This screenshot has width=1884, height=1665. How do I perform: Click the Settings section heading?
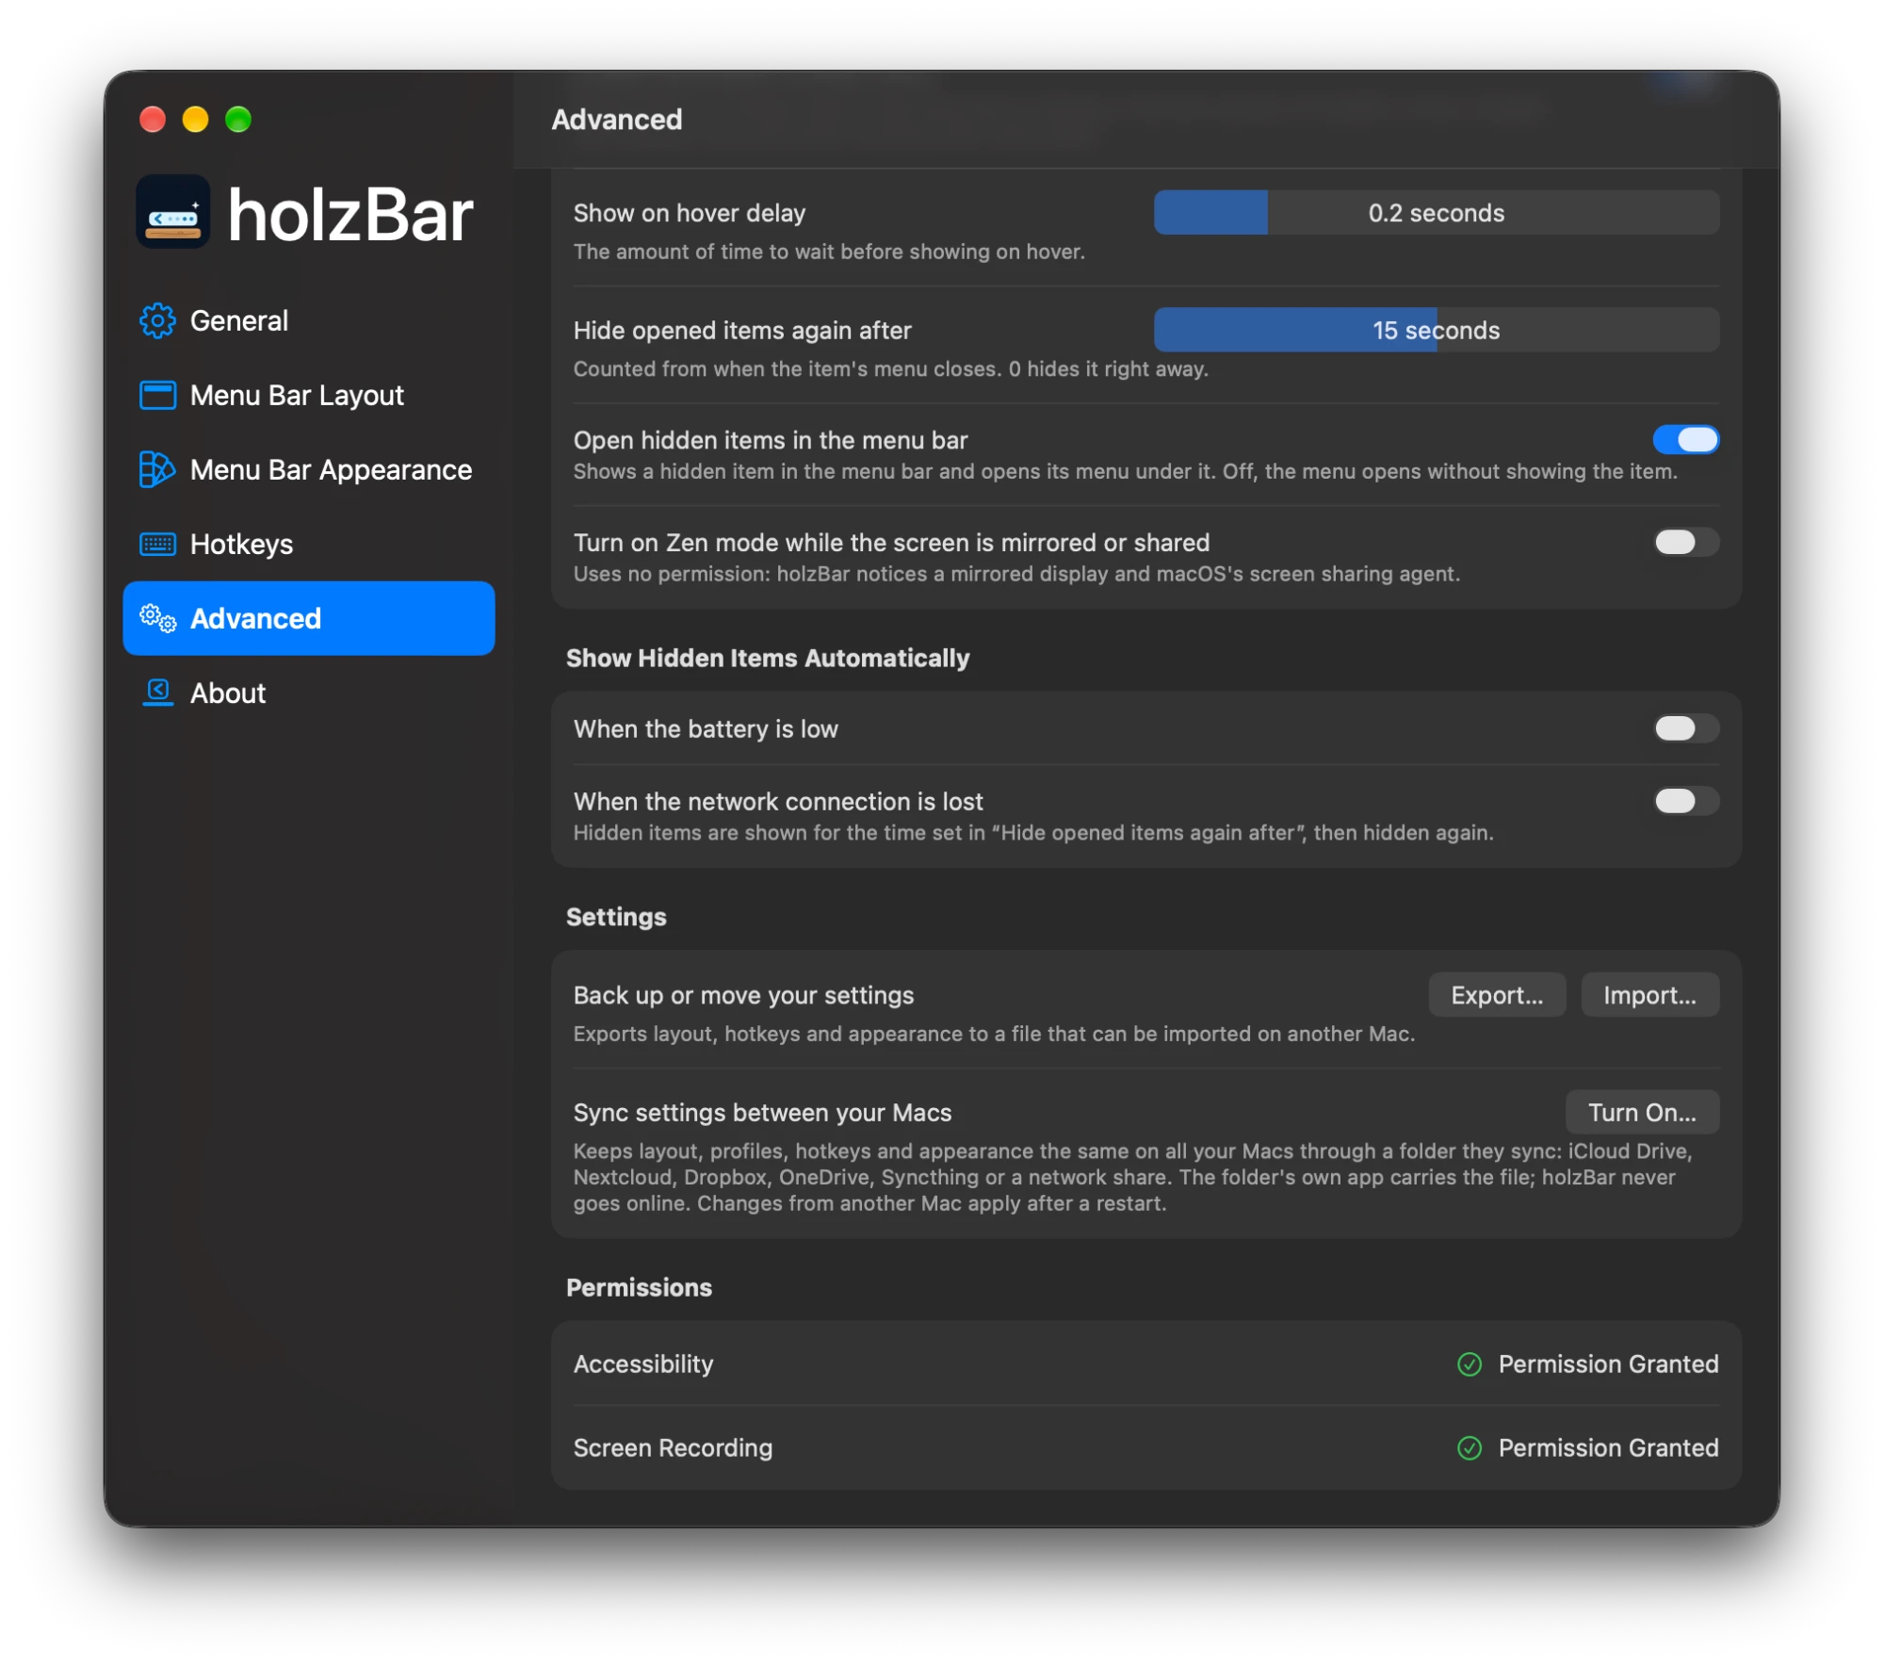616,917
